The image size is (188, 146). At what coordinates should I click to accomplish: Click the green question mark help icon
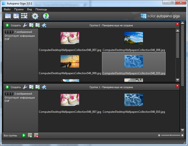tap(46, 16)
